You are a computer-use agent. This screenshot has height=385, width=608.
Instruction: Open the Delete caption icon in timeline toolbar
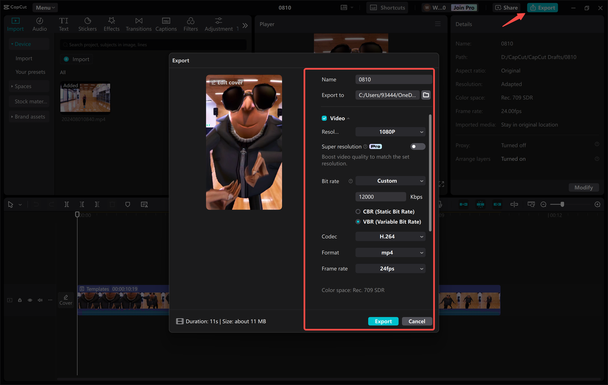[144, 204]
